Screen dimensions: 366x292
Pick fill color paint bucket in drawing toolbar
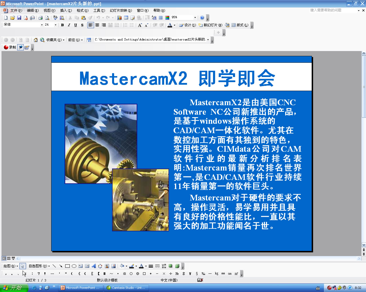[122, 266]
